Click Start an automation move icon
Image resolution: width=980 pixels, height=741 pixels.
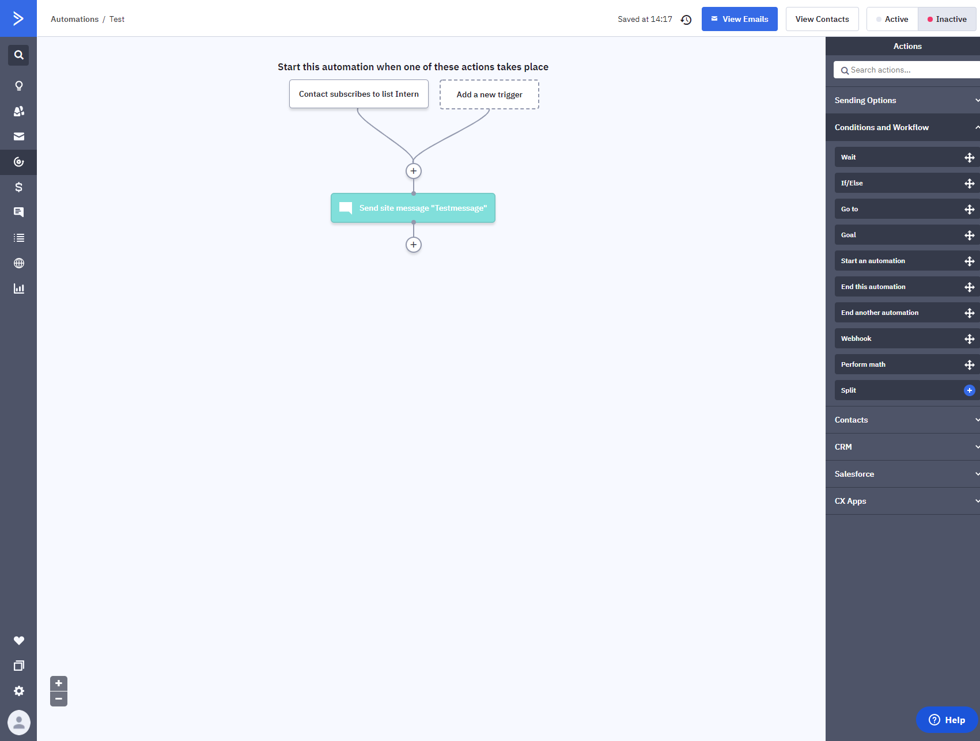coord(969,261)
